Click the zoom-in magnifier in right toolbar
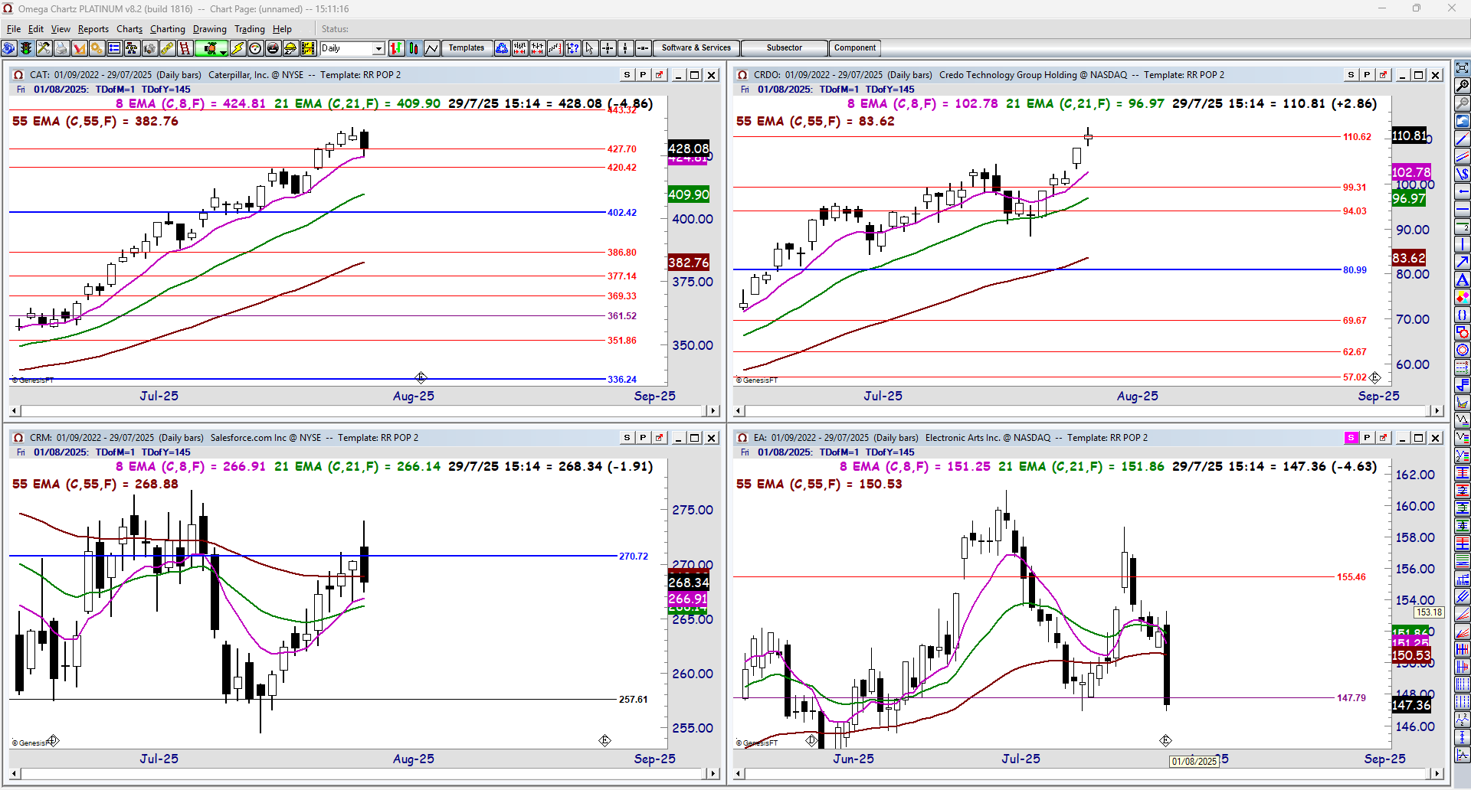This screenshot has height=790, width=1471. 1463,86
